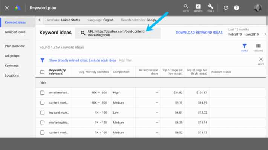Click the $18.14 high range bid
Screen dimensions: 268x150
202,123
